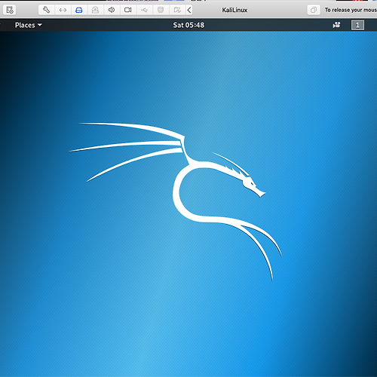
Task: Click the network adapter arrows icon
Action: pos(63,10)
